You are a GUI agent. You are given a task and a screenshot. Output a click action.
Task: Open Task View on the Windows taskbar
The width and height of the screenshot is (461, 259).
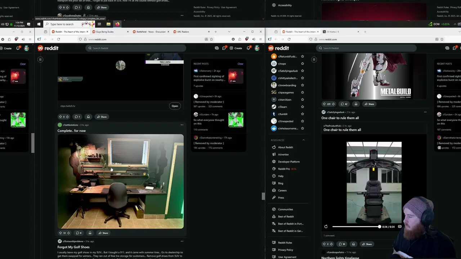click(x=99, y=24)
